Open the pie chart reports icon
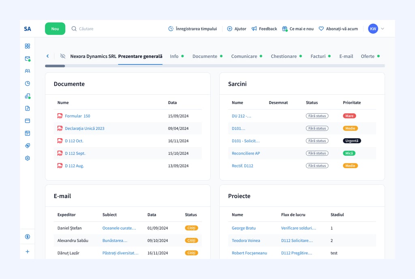Screen dimensions: 415x279 click(x=28, y=84)
